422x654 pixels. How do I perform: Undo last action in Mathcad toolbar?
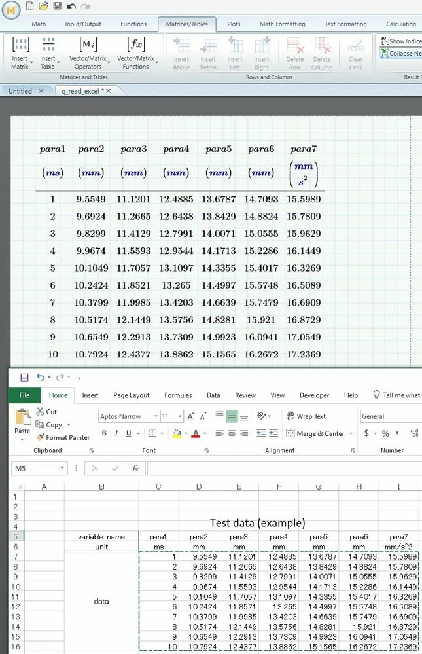pyautogui.click(x=71, y=6)
